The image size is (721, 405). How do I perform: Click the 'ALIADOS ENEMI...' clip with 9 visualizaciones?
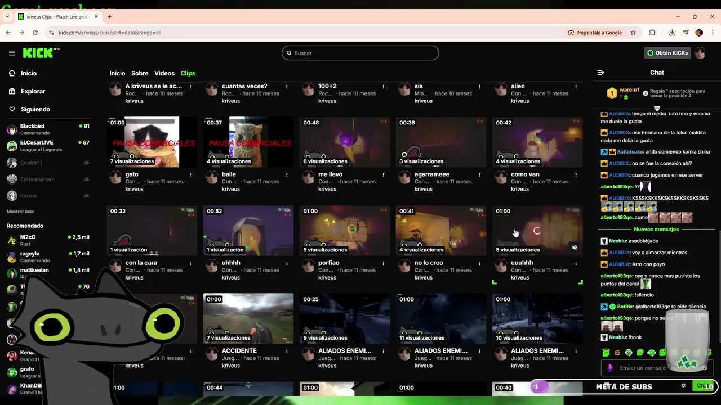[x=345, y=318]
